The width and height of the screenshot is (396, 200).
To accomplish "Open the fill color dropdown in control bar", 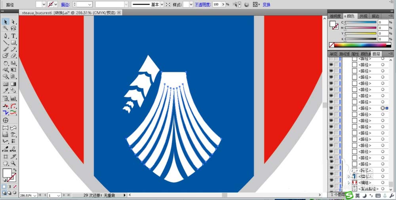I will [x=44, y=4].
